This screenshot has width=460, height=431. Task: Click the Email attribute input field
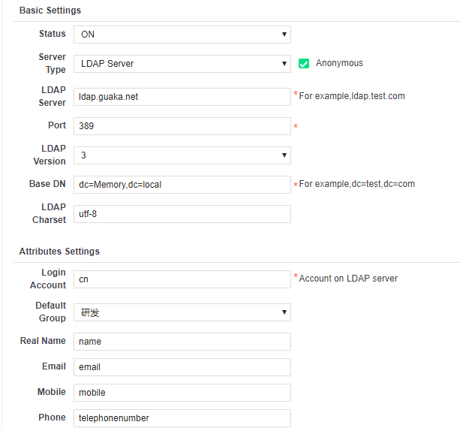pyautogui.click(x=182, y=367)
